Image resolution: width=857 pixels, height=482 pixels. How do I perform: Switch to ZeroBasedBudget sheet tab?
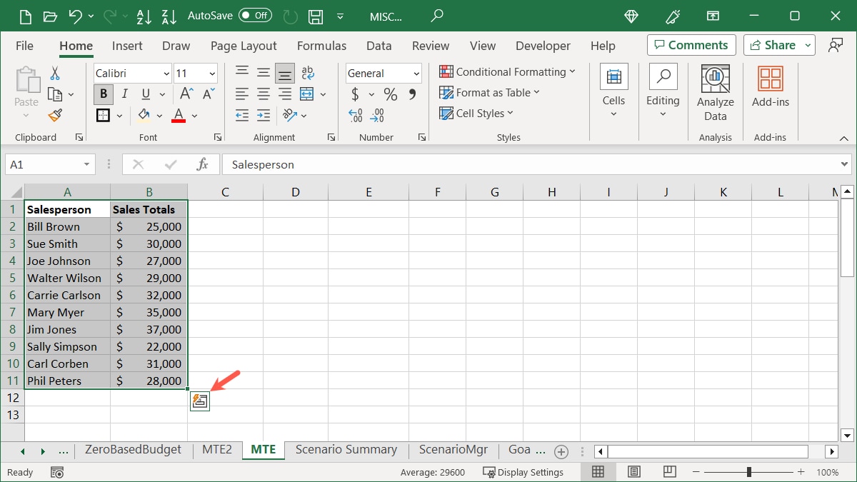click(x=133, y=450)
